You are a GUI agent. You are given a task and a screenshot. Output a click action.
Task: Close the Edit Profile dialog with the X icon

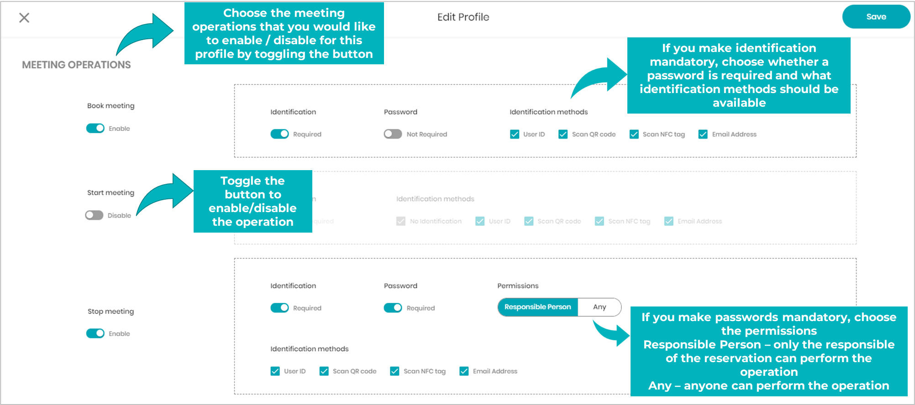(x=24, y=18)
